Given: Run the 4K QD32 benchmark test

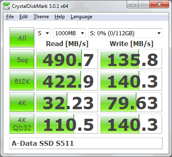Looking at the screenshot, I should (x=22, y=124).
